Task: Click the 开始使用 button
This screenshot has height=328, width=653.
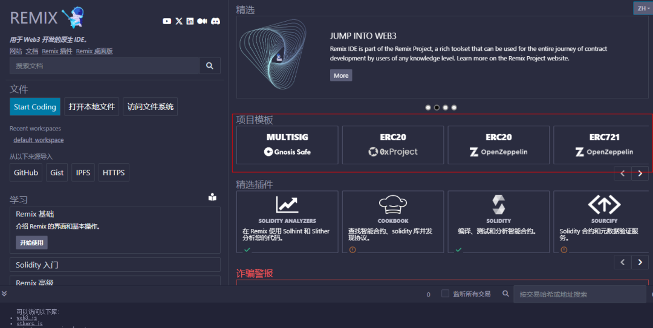Action: [31, 243]
